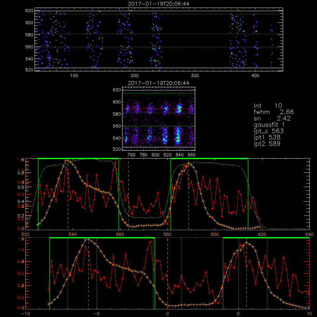
Task: Click orange x-axis label 600 on profile plot
Action: coord(215,235)
